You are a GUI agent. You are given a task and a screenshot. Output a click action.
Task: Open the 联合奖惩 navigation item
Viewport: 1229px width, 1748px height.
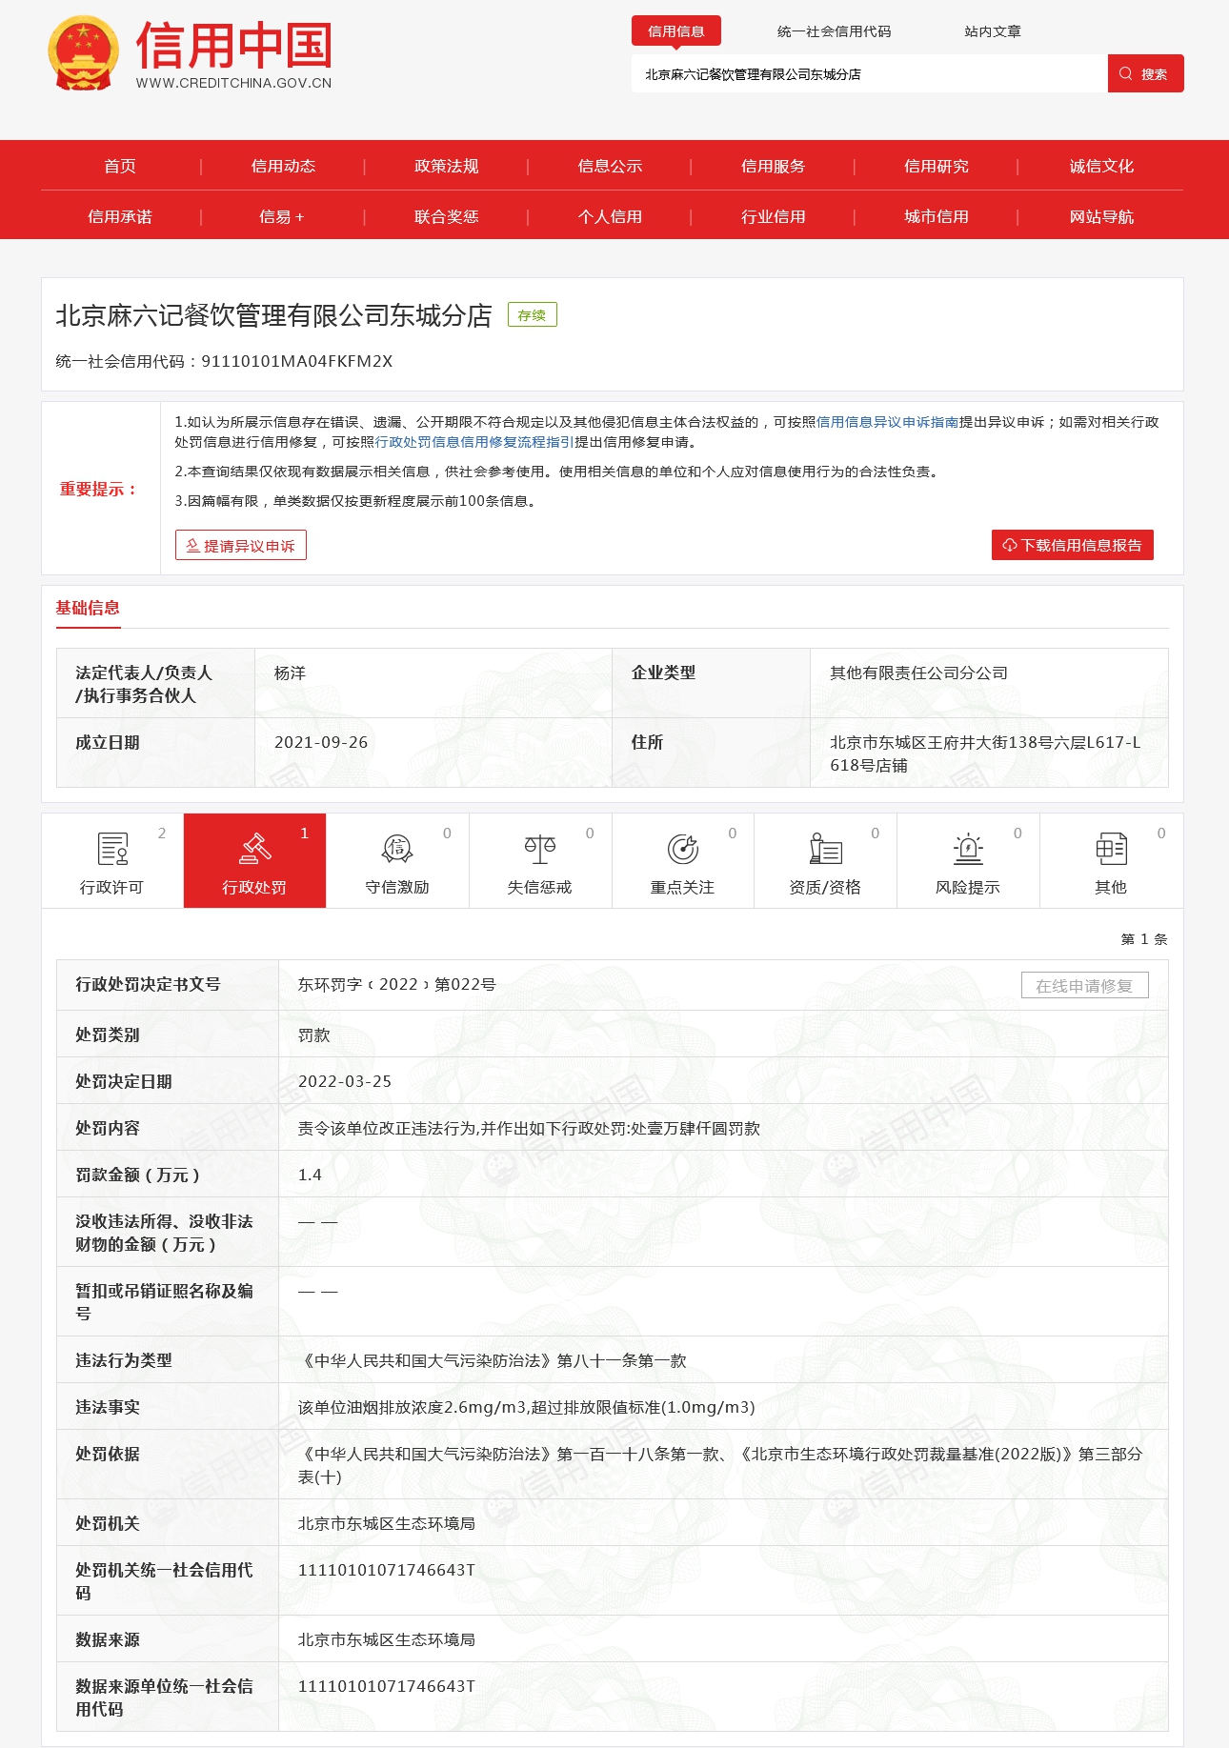coord(447,216)
